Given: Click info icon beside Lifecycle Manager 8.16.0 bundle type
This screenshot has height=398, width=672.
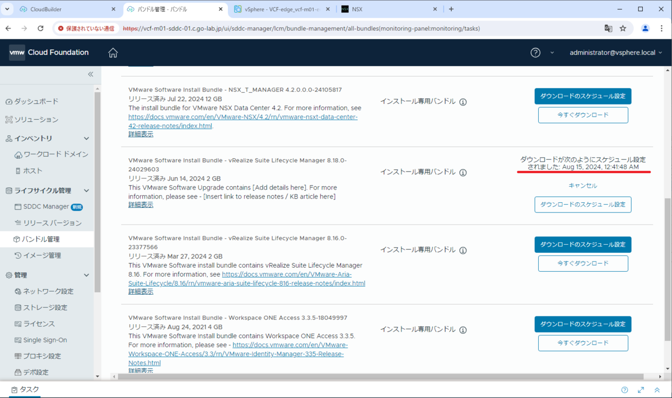Looking at the screenshot, I should click(463, 251).
